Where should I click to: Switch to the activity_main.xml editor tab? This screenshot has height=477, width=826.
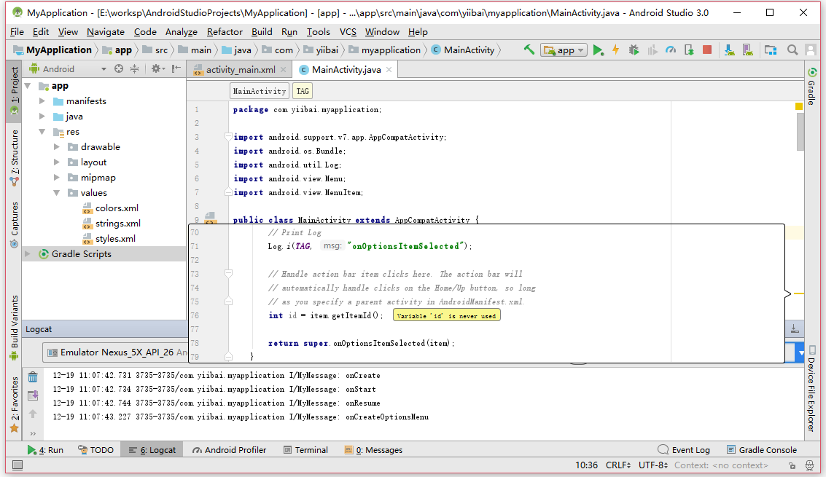tap(240, 70)
